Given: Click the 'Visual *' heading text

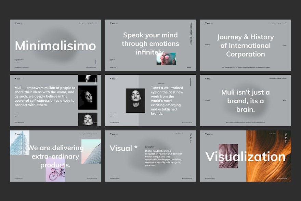Looking at the screenshot, I should 123,148.
